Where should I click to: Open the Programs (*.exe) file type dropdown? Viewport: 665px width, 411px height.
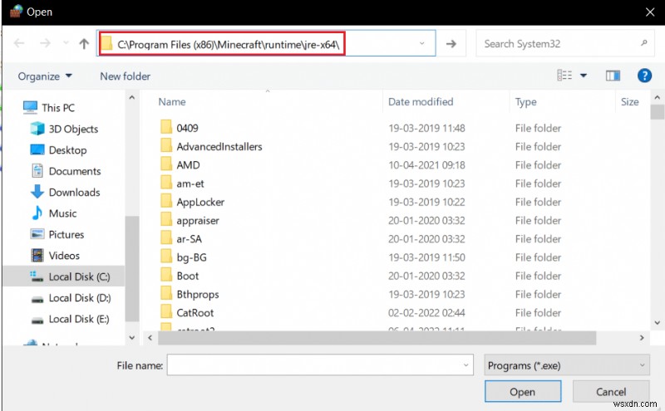pos(567,365)
